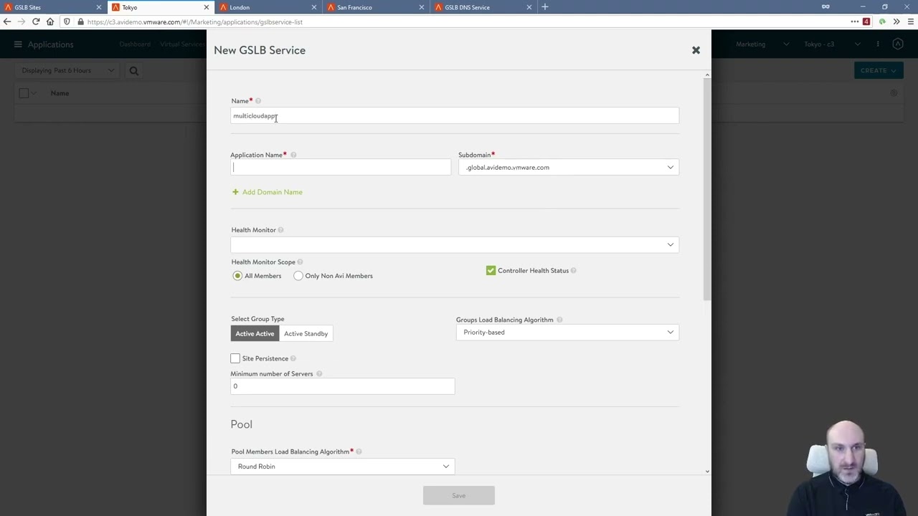This screenshot has width=918, height=516.
Task: Open the Subdomain dropdown
Action: [569, 168]
